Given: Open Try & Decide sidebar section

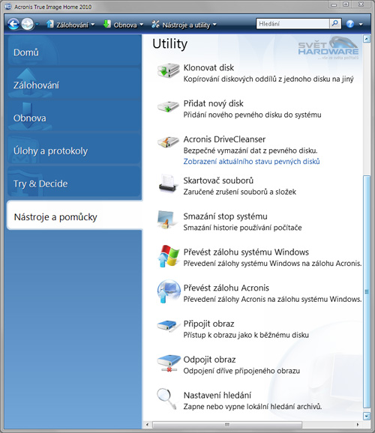Looking at the screenshot, I should [73, 182].
